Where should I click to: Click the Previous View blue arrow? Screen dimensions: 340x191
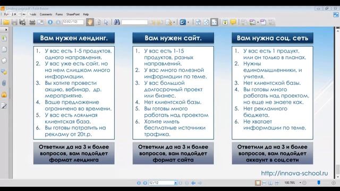(193, 183)
